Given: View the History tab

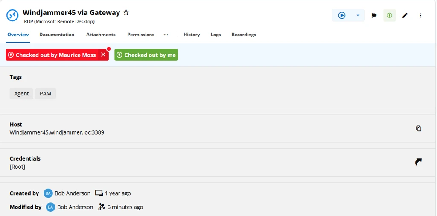Looking at the screenshot, I should [192, 35].
